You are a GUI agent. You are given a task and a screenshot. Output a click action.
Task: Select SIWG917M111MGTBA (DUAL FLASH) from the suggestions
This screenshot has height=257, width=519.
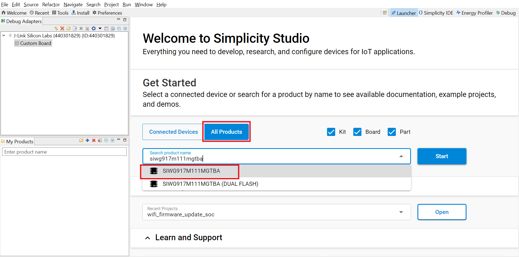[210, 184]
